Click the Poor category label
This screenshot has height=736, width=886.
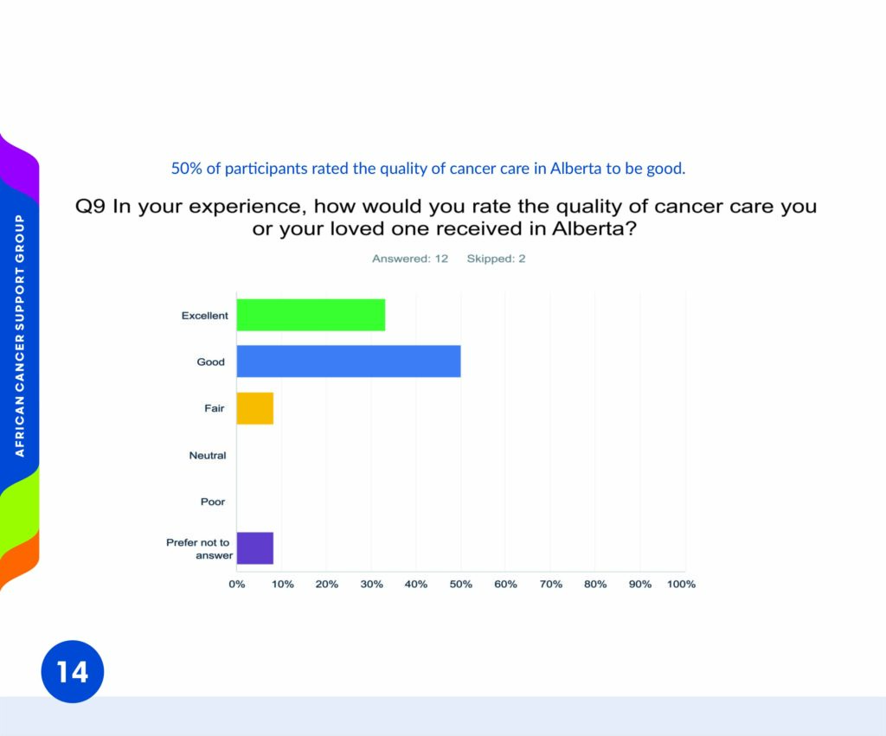213,502
